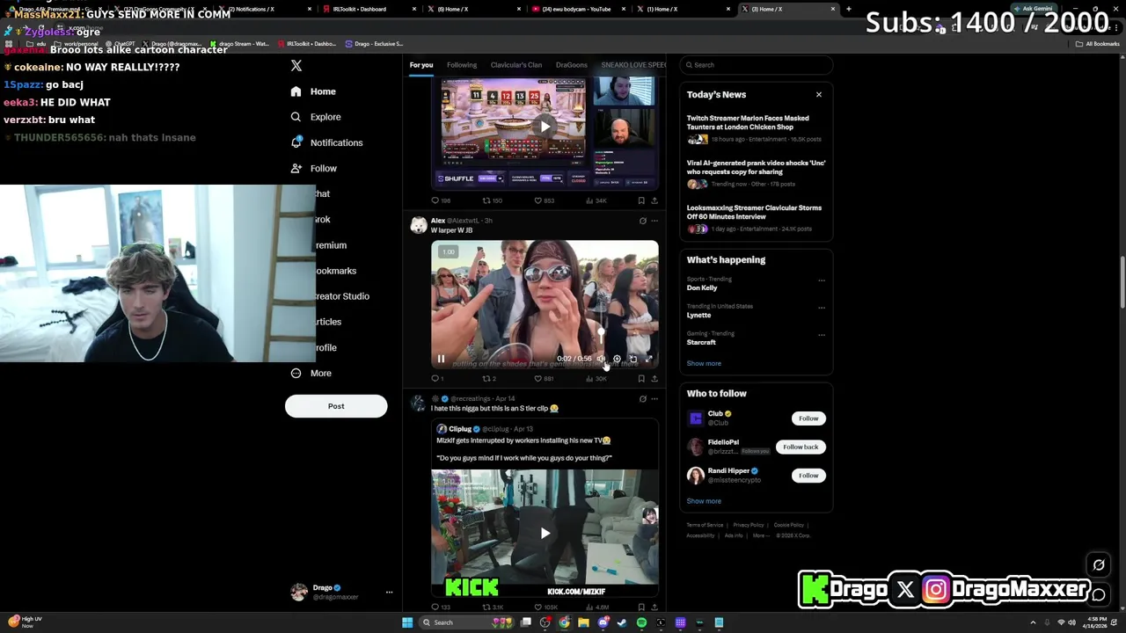The image size is (1126, 633).
Task: Click the X search field
Action: point(757,65)
